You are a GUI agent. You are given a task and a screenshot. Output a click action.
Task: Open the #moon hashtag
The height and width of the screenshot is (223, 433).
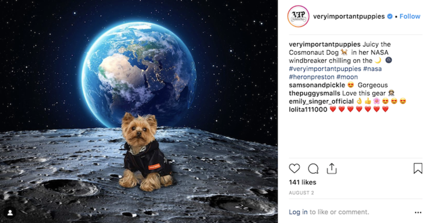[x=347, y=77]
